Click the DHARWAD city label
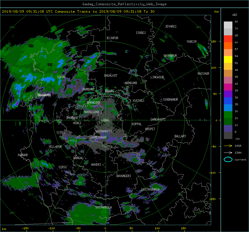Image resolution: width=249 pixels, height=232 pixels. tap(72, 118)
